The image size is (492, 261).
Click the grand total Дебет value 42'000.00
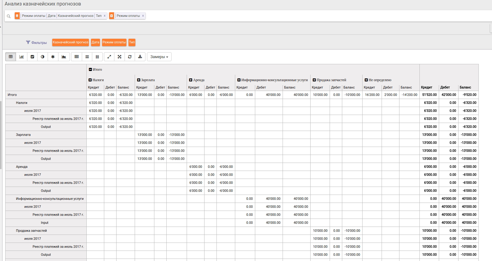(449, 95)
